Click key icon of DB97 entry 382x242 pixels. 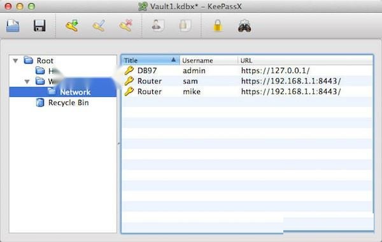129,71
